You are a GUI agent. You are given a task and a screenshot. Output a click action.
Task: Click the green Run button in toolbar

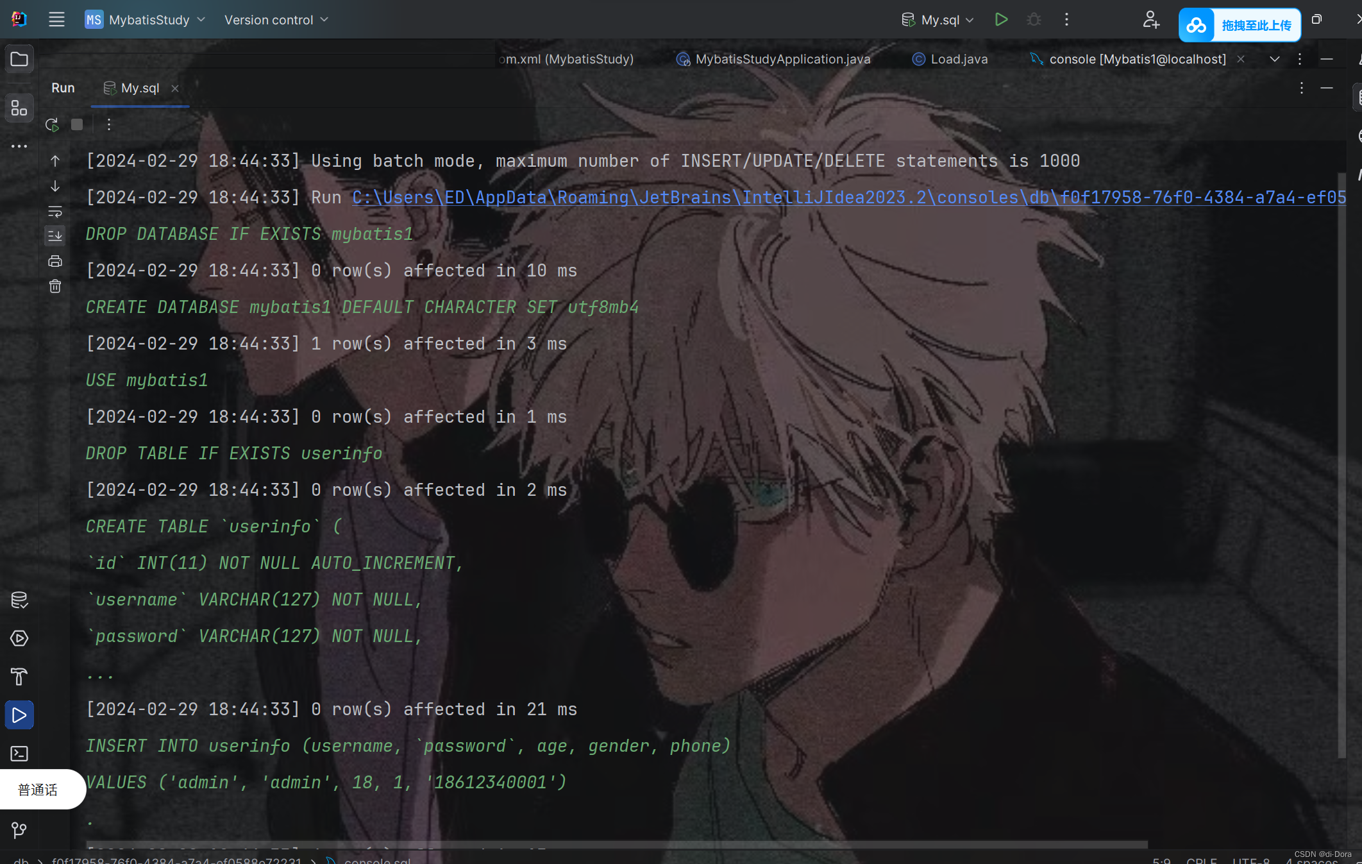[x=1001, y=20]
